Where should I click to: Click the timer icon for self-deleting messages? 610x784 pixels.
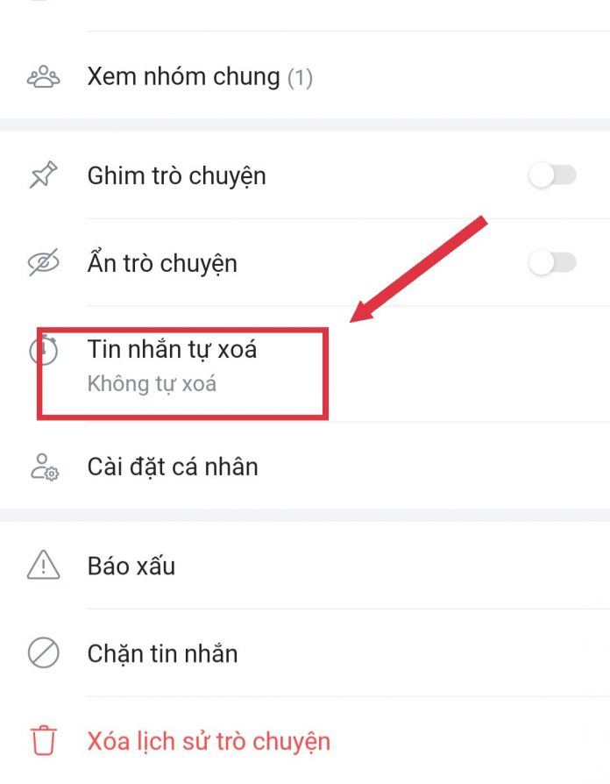pos(44,350)
